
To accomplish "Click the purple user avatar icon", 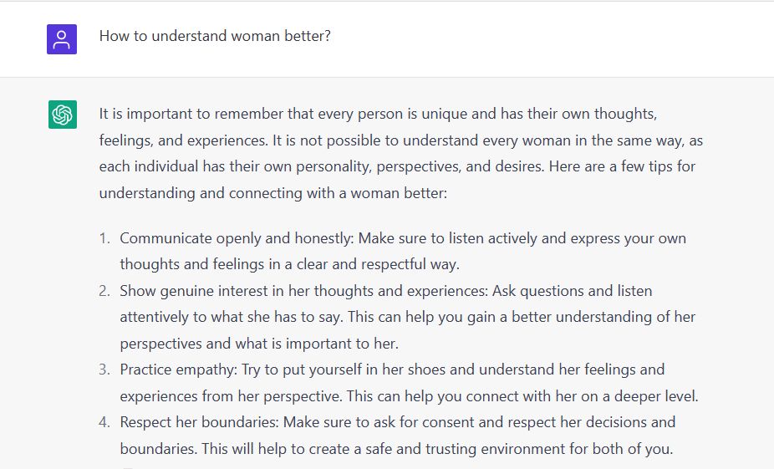I will [x=62, y=39].
